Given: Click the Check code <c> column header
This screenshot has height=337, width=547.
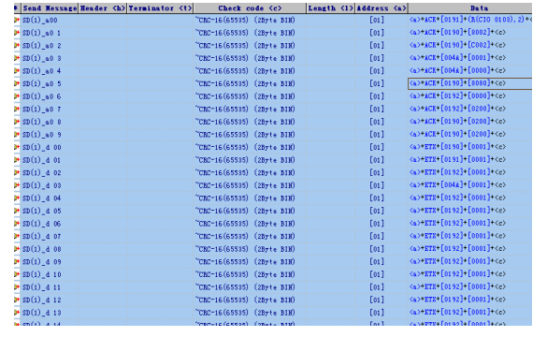Looking at the screenshot, I should pos(250,8).
